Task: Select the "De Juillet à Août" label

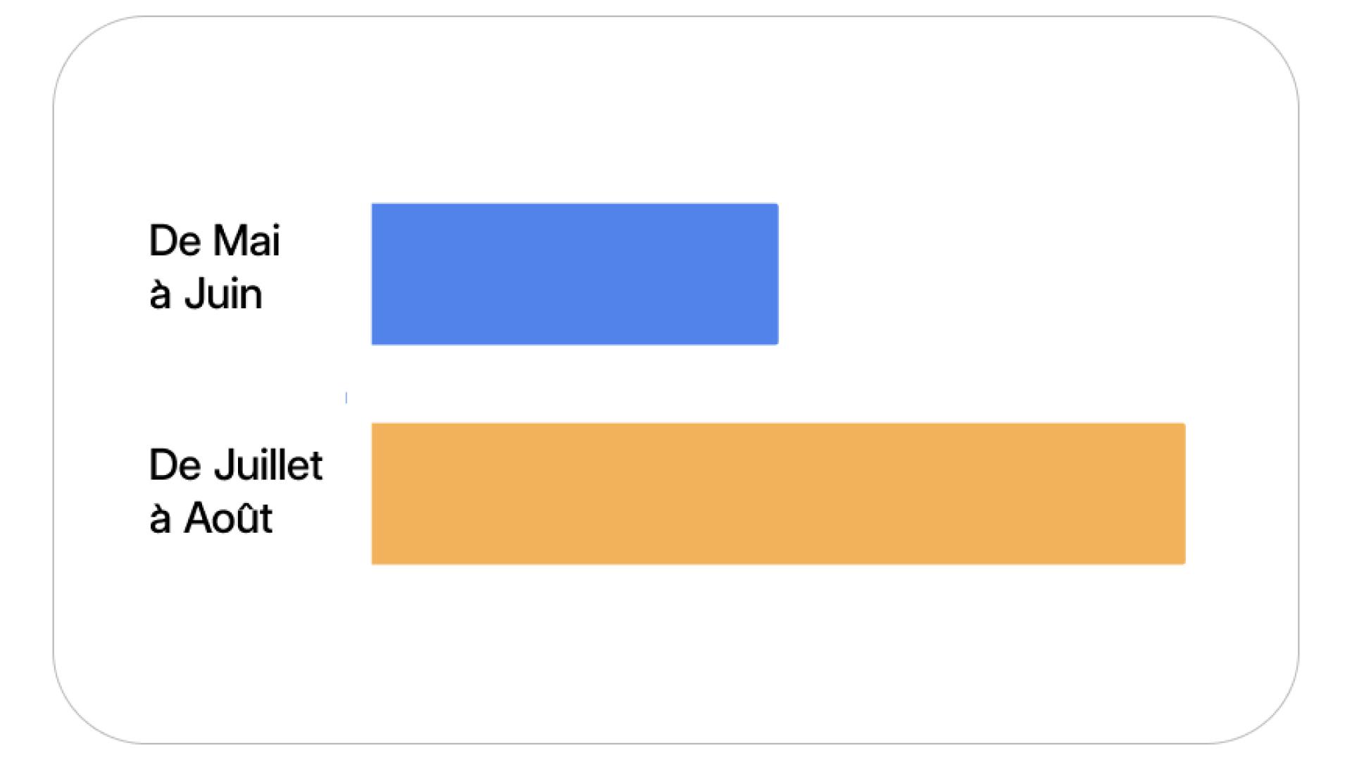Action: tap(235, 492)
